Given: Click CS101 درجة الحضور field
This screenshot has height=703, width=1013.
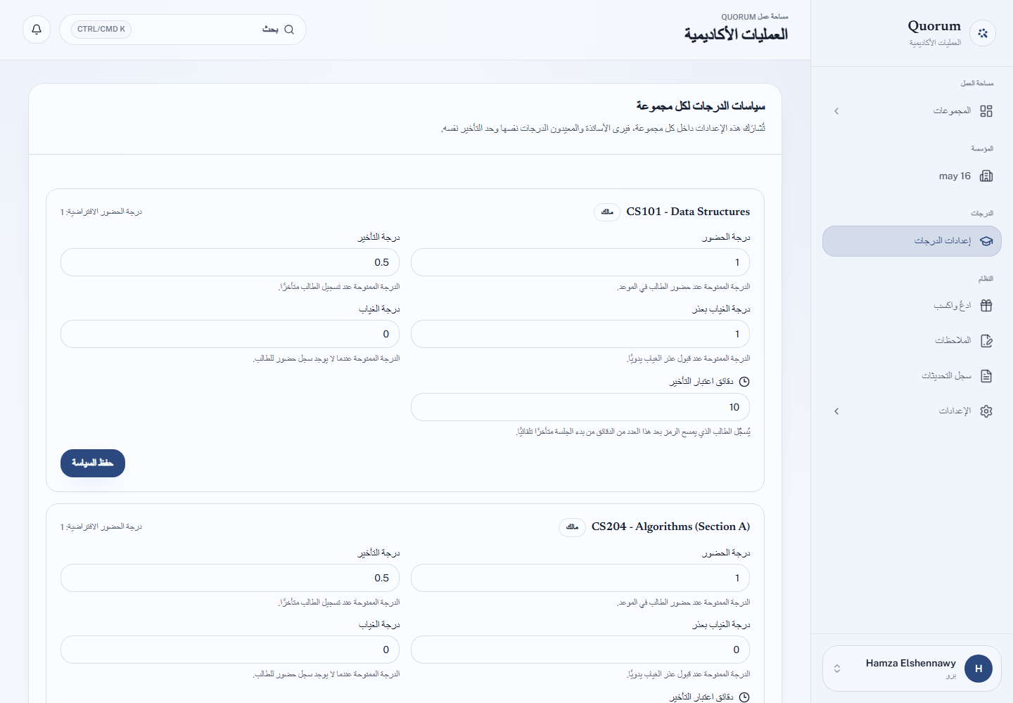Looking at the screenshot, I should pos(580,262).
